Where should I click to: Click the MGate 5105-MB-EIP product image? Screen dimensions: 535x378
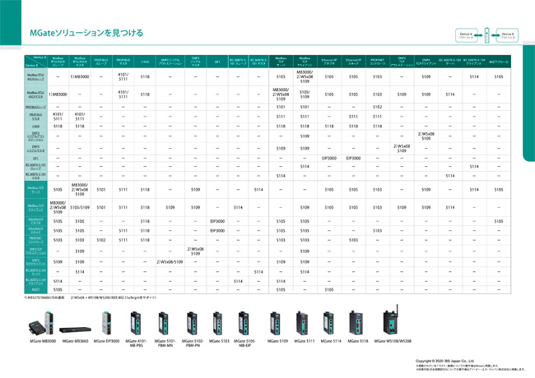coord(244,323)
